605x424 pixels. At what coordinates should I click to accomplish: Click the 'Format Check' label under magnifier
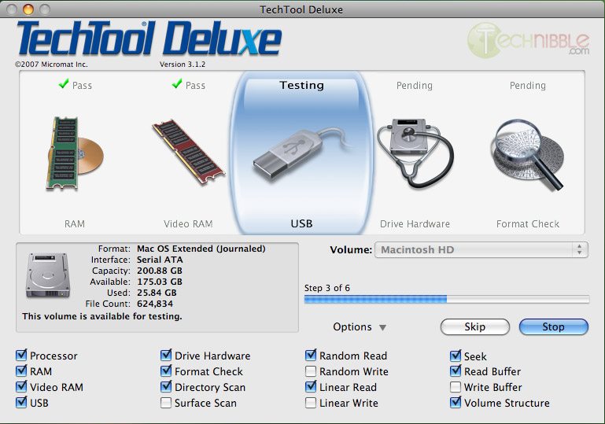tap(528, 223)
